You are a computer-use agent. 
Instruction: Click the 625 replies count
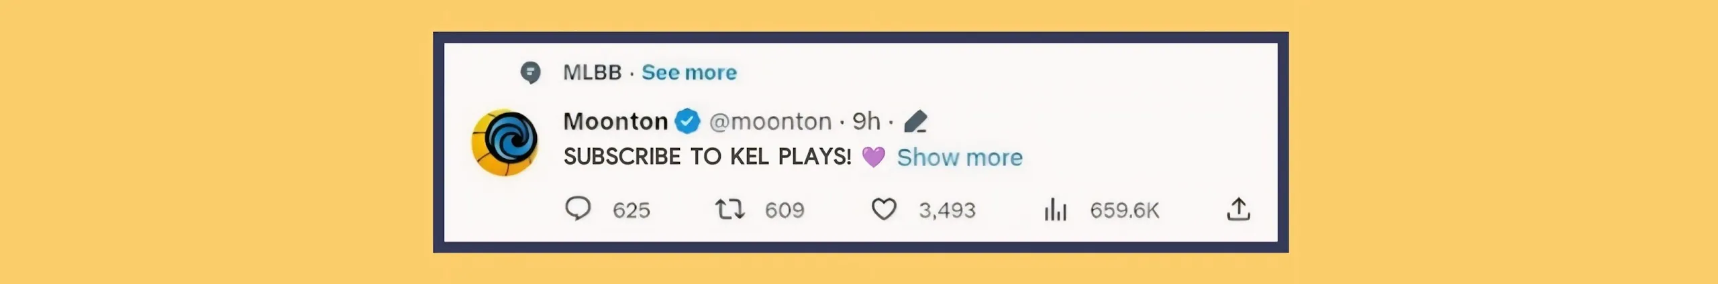631,210
